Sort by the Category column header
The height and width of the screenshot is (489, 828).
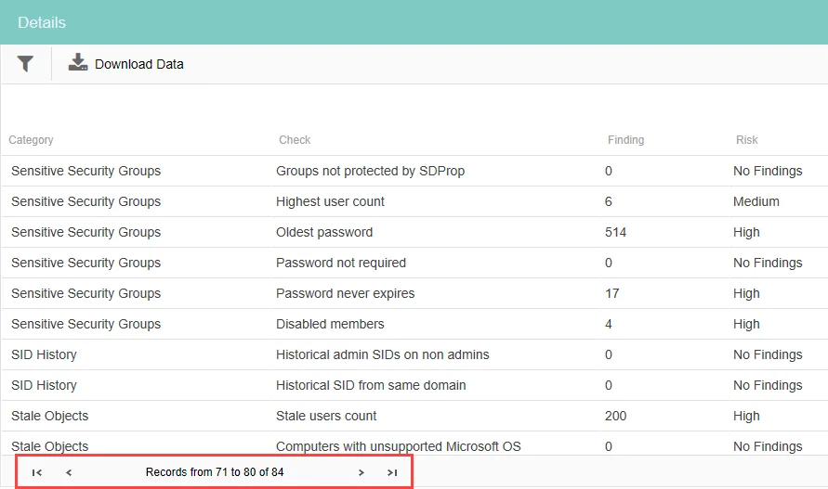[32, 140]
